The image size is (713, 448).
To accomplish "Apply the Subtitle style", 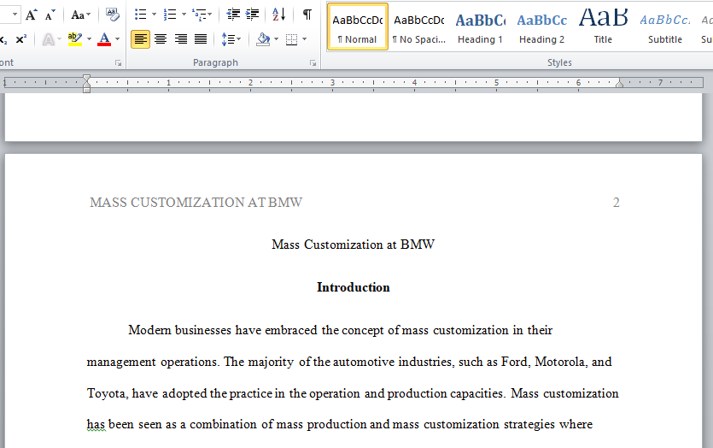I will coord(665,27).
